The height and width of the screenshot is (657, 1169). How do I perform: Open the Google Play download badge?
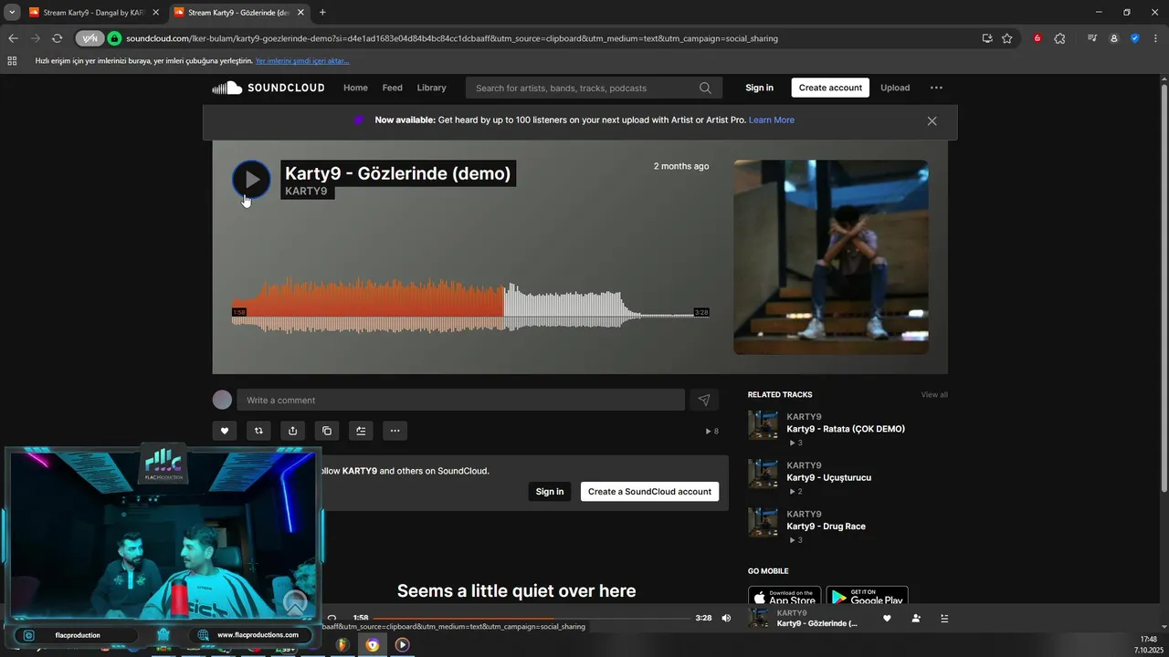point(867,597)
